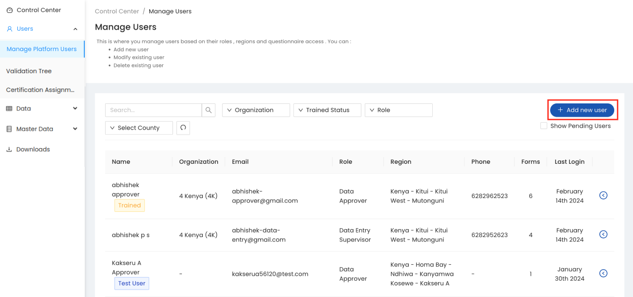
Task: Enable Show Pending Users checkbox
Action: click(544, 126)
